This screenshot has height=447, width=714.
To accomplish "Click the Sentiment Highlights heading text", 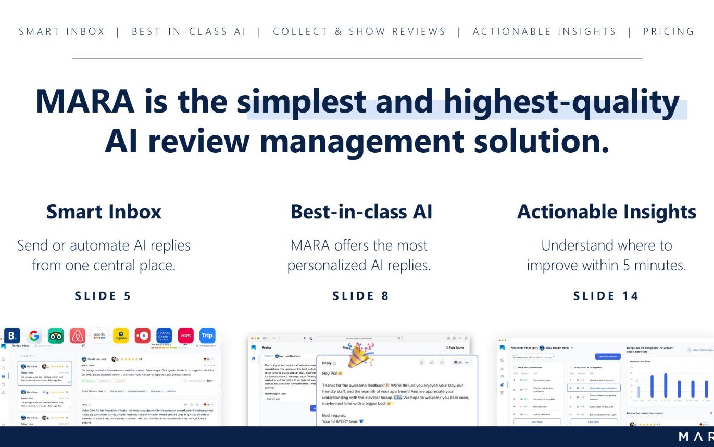I will [x=523, y=347].
